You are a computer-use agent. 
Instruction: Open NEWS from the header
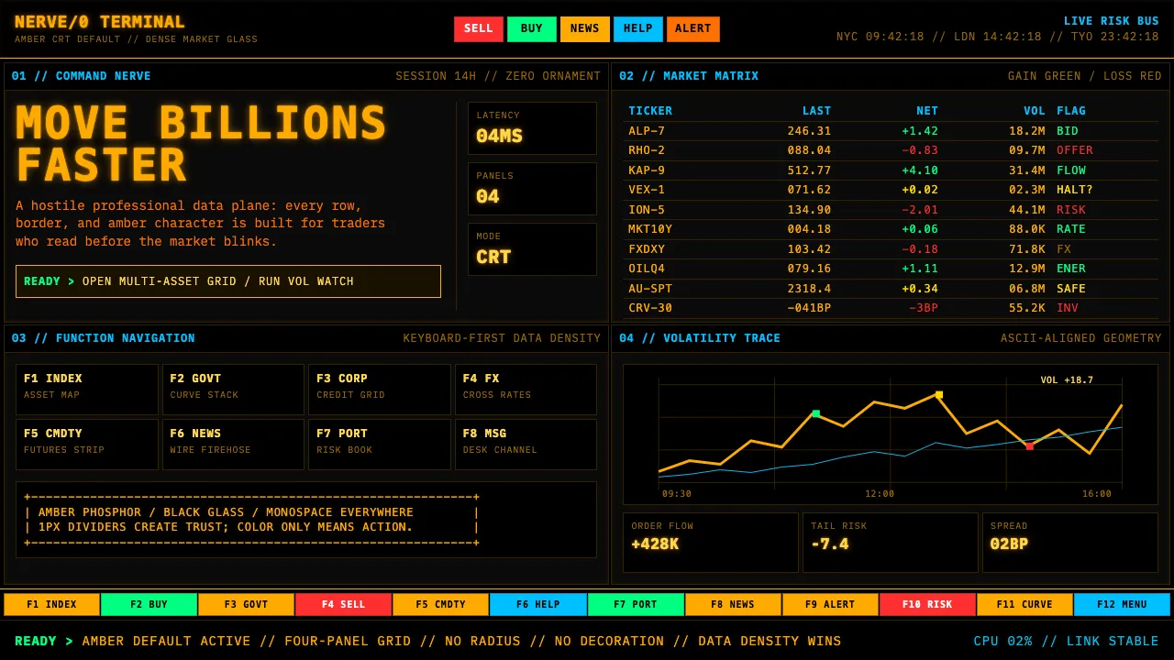[585, 29]
